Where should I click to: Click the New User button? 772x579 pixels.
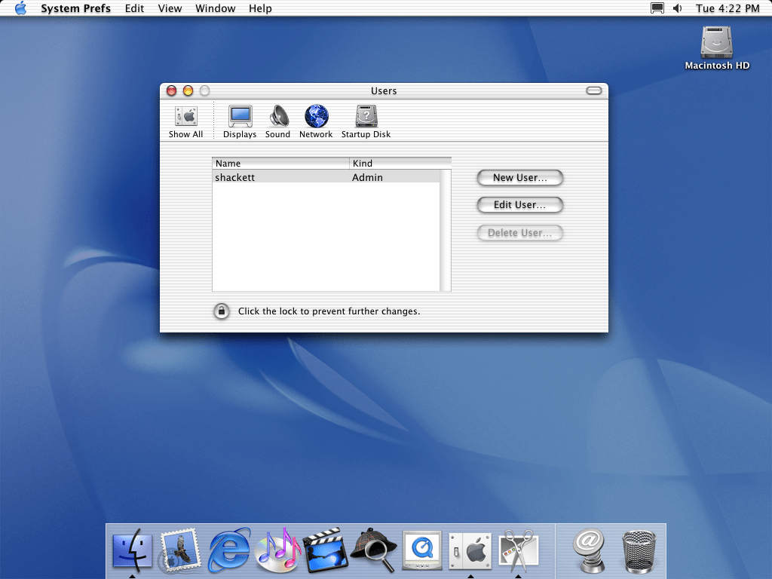(519, 178)
